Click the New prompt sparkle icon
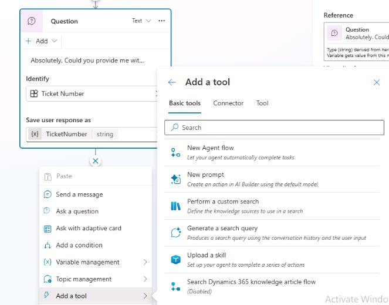This screenshot has height=305, width=389. tap(175, 179)
